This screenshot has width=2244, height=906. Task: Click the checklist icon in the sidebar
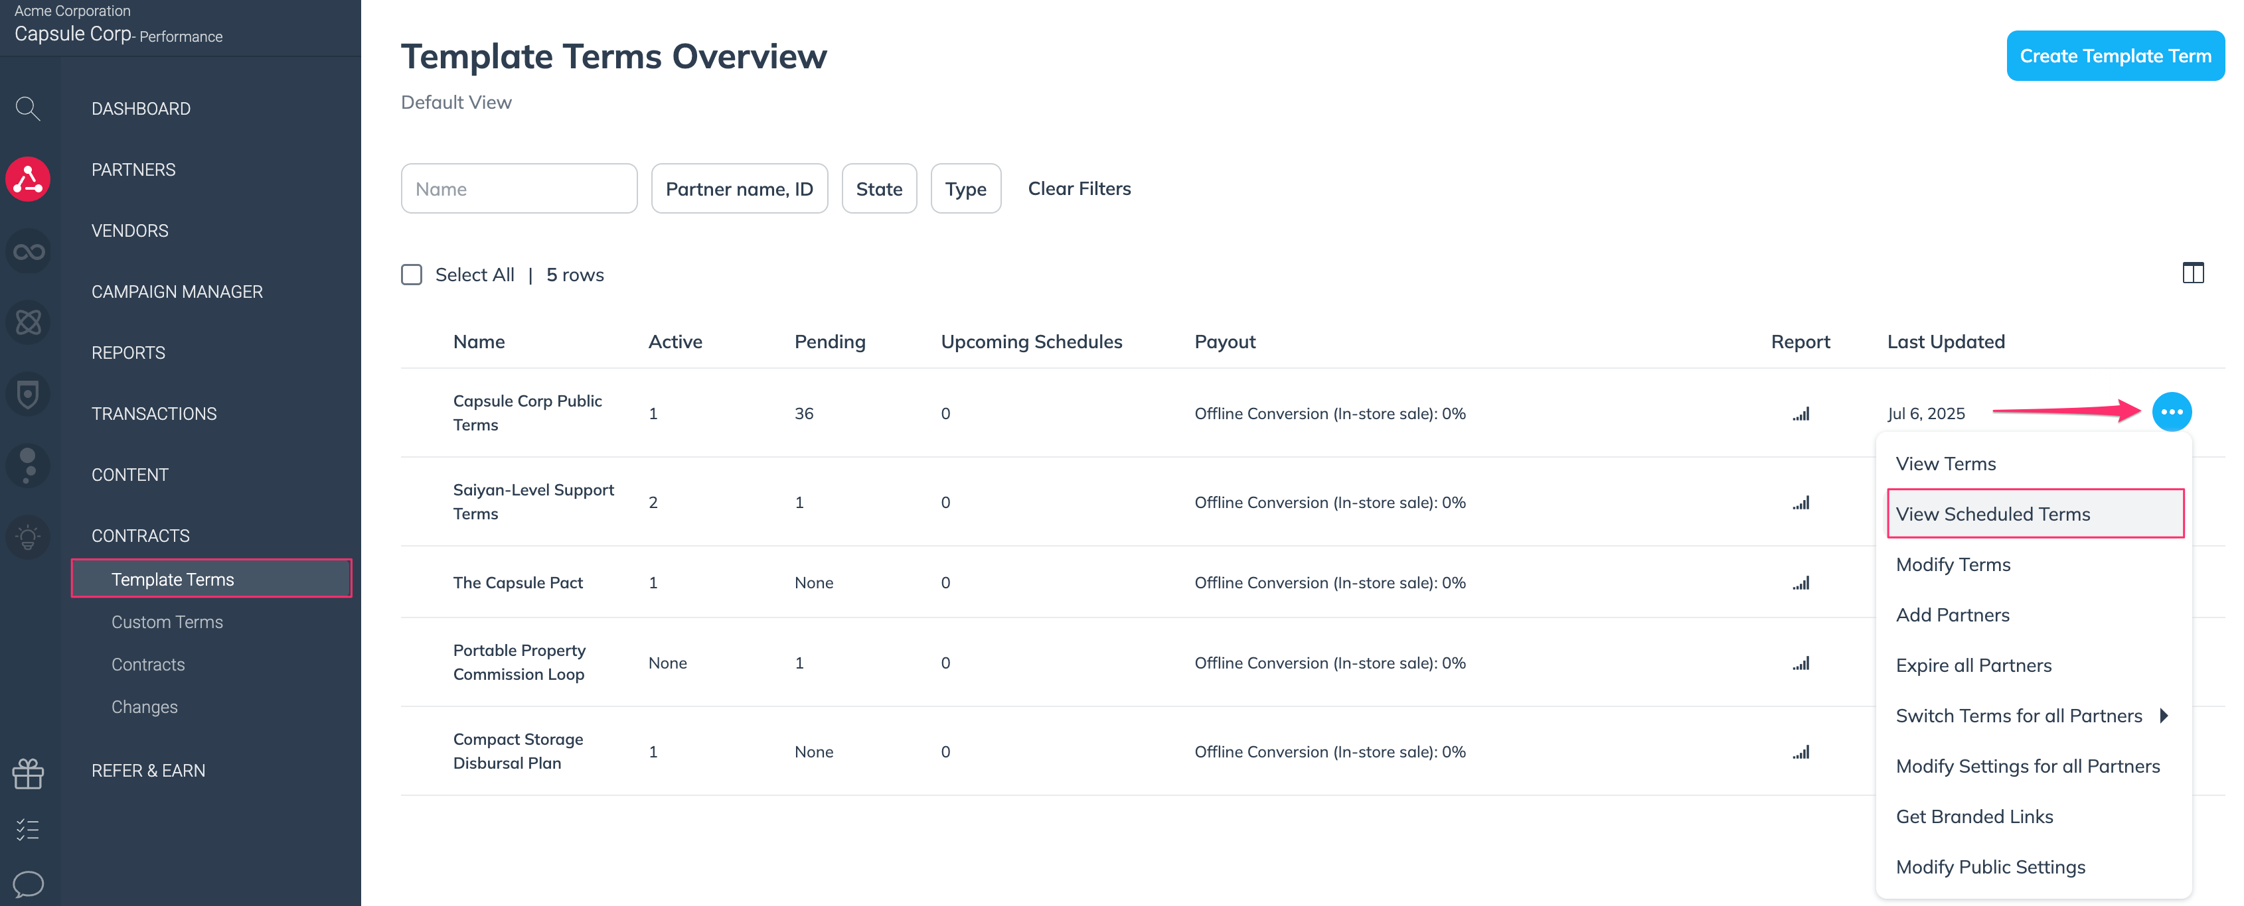click(28, 830)
